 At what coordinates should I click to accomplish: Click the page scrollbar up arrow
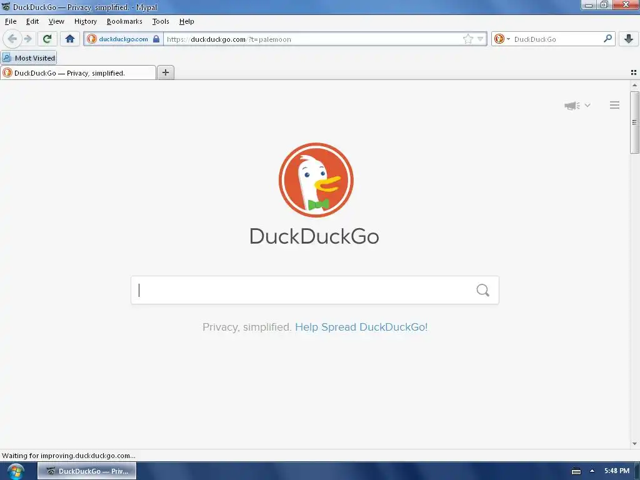pos(634,85)
